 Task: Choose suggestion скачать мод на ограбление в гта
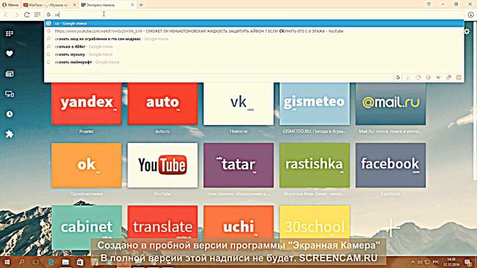coord(254,39)
